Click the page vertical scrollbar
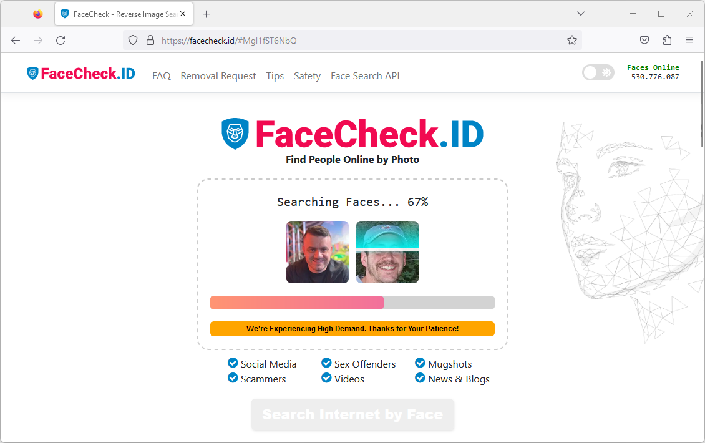The height and width of the screenshot is (443, 705). click(x=702, y=104)
